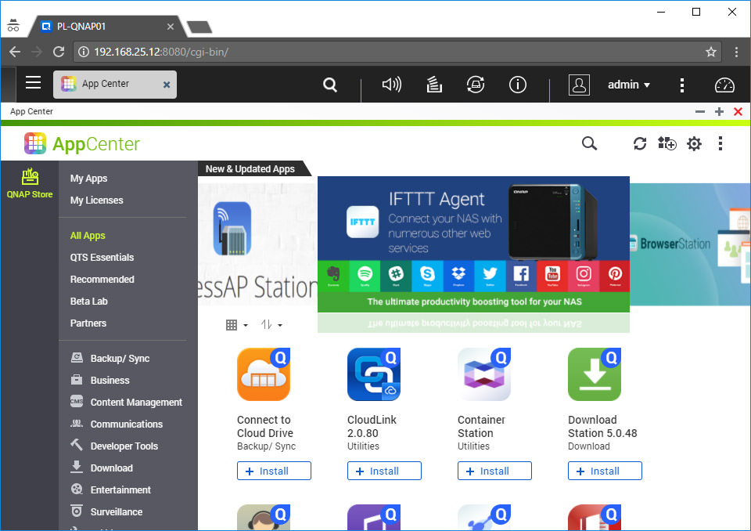Image resolution: width=751 pixels, height=531 pixels.
Task: Open QTS Essentials category
Action: point(102,257)
